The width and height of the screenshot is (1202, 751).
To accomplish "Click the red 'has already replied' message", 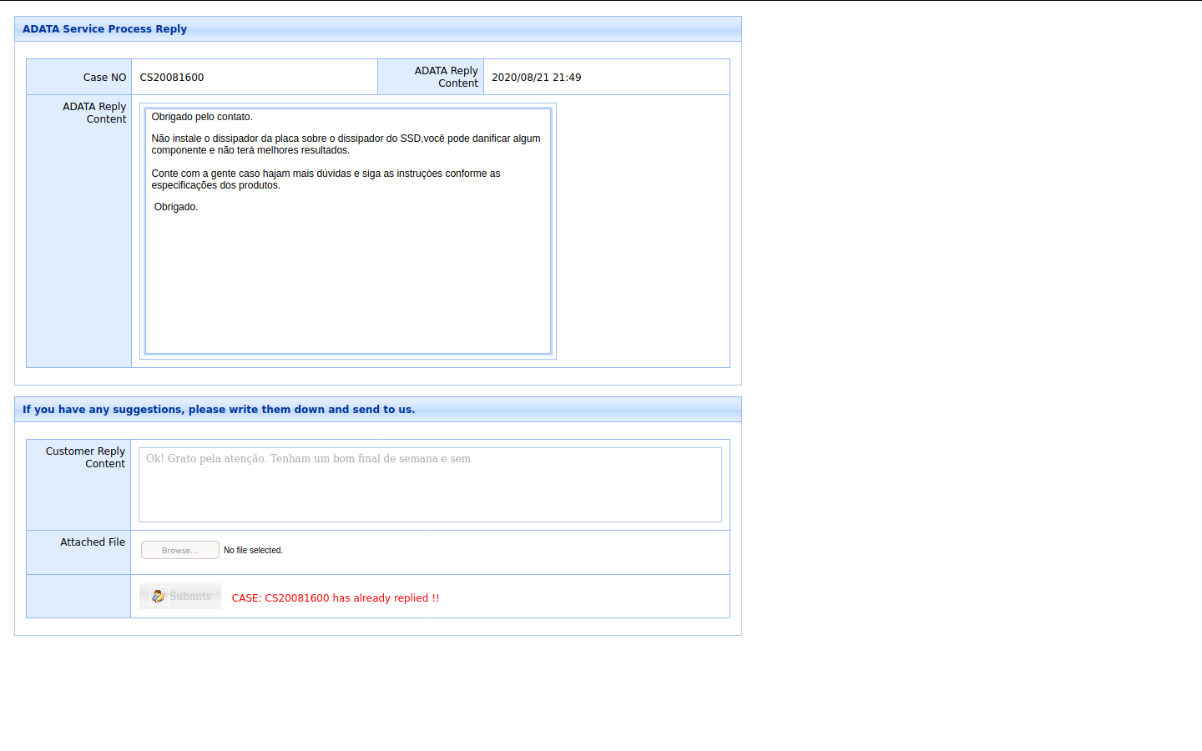I will tap(336, 598).
